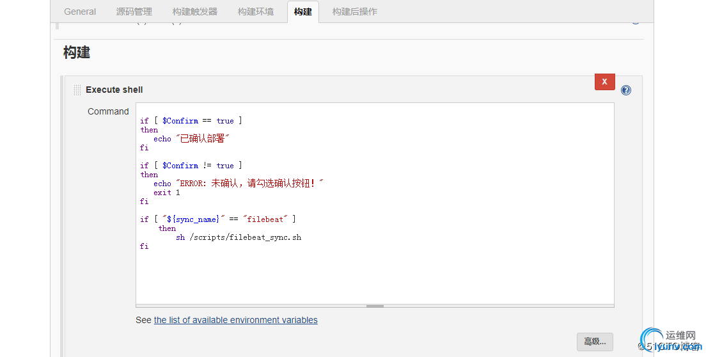Click the Execute shell step title
The image size is (706, 357).
point(114,90)
